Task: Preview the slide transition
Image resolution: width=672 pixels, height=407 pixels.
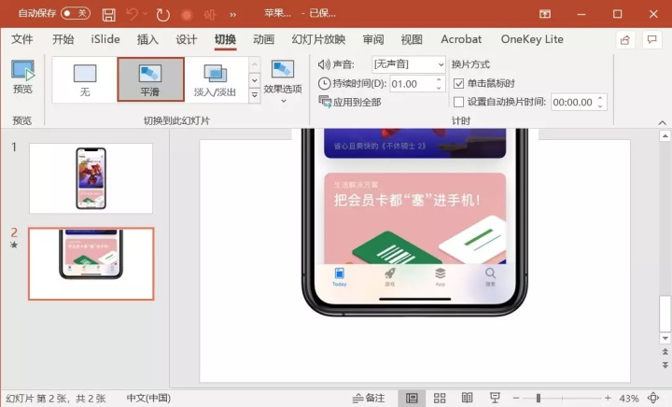Action: [x=22, y=77]
